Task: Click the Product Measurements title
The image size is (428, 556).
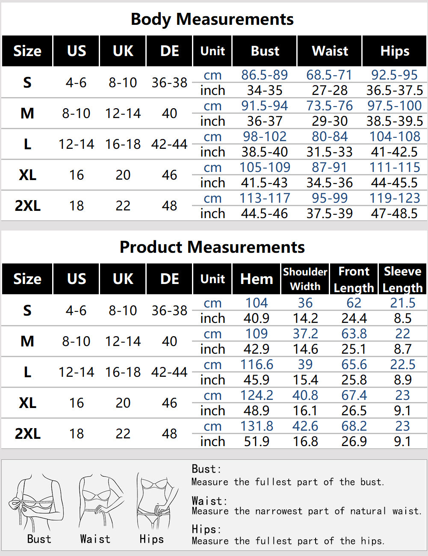Action: 212,247
